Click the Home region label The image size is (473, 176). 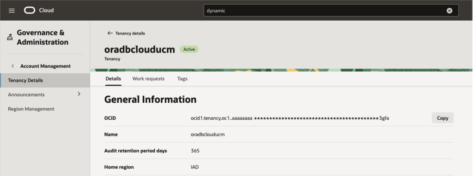[x=119, y=167]
